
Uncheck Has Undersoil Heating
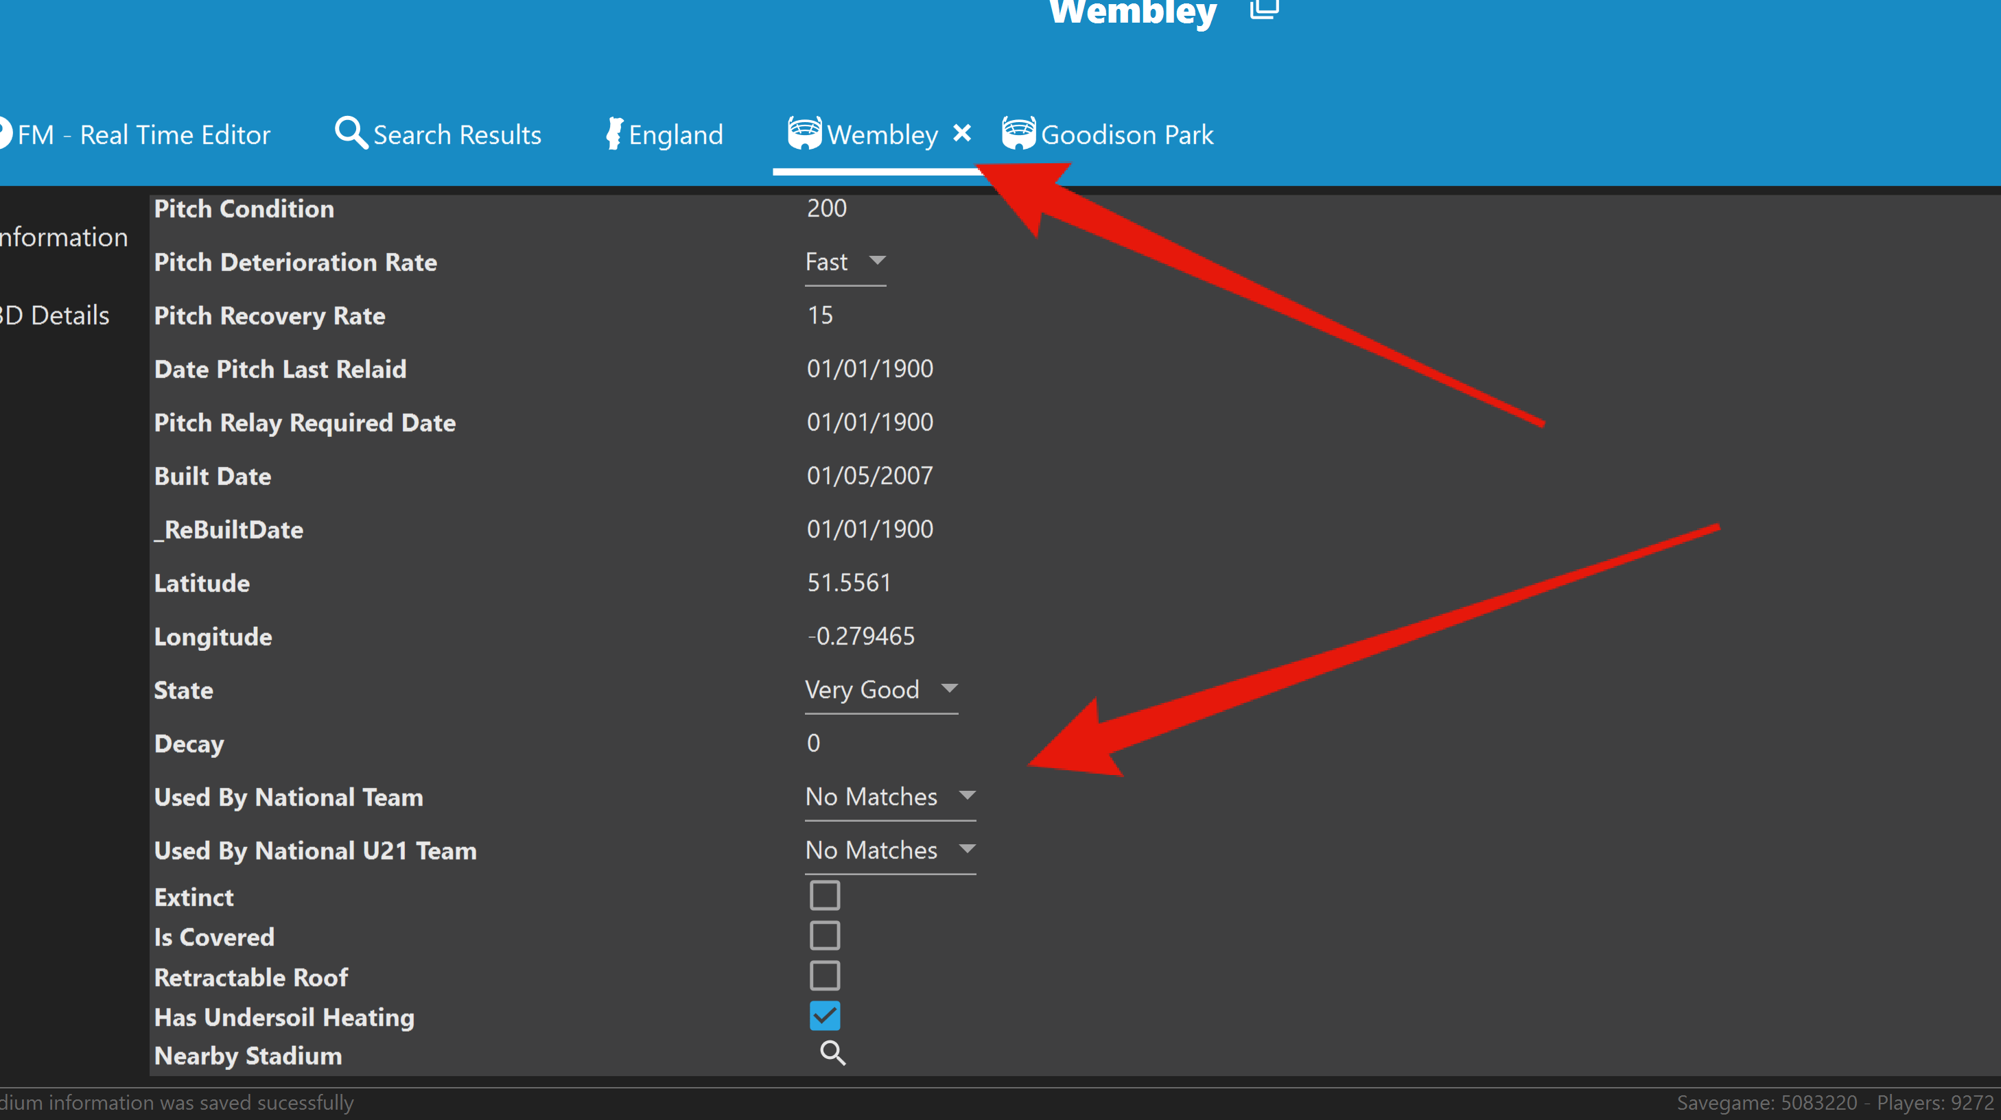[824, 1015]
